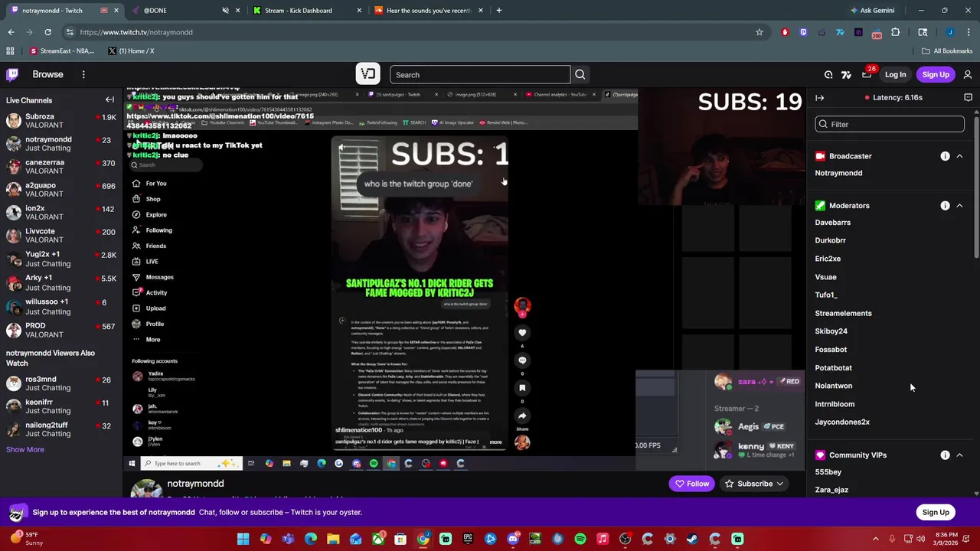Viewport: 980px width, 551px height.
Task: Unmute the @DONE tab audio
Action: coord(225,10)
